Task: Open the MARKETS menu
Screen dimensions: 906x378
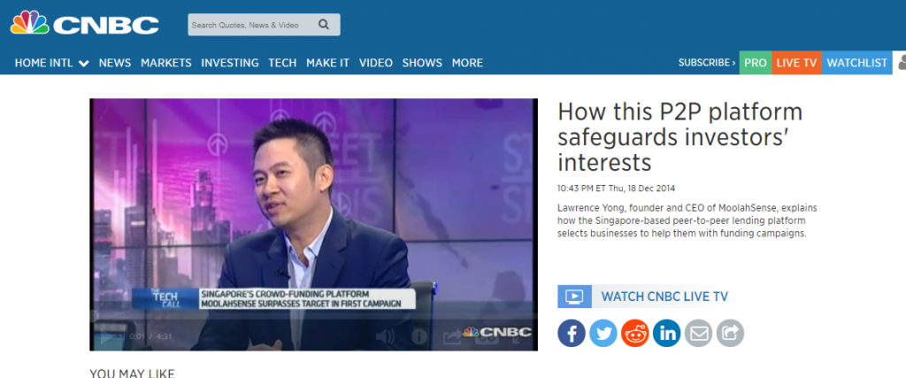Action: coord(166,63)
